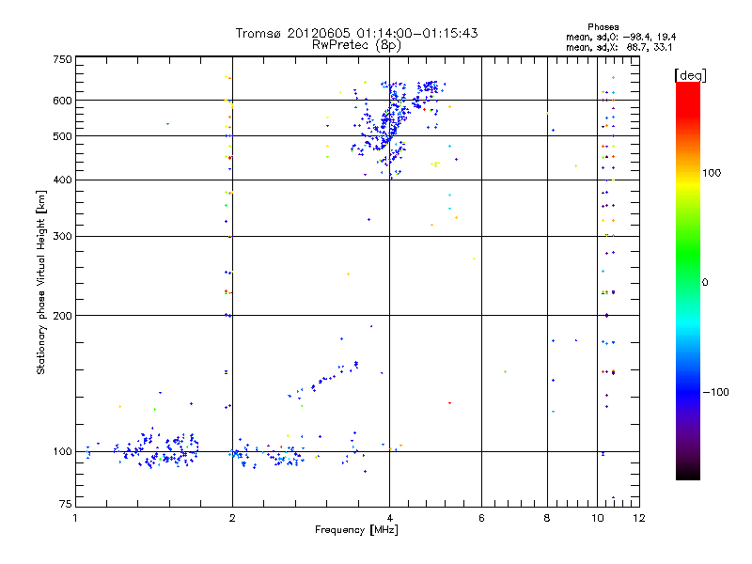Click the x-axis tick label '6'
The width and height of the screenshot is (752, 564).
[481, 518]
